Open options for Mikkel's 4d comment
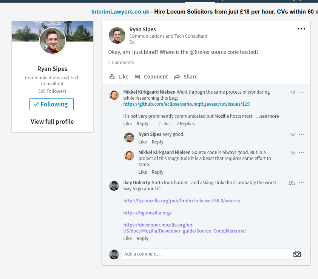318x279 pixels. [301, 92]
